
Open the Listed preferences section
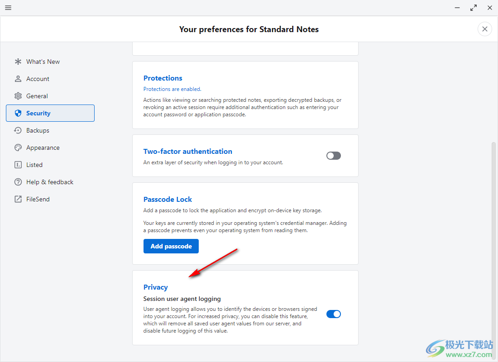pyautogui.click(x=50, y=165)
